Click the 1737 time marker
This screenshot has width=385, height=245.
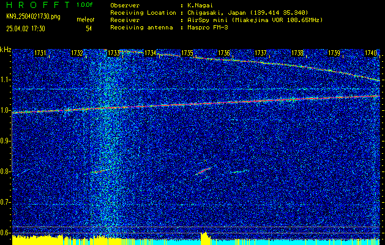[x=261, y=53]
